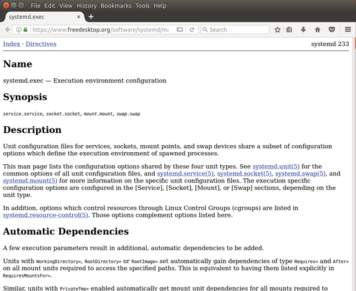
Task: Open the systemd.swap(5) link
Action: point(300,174)
